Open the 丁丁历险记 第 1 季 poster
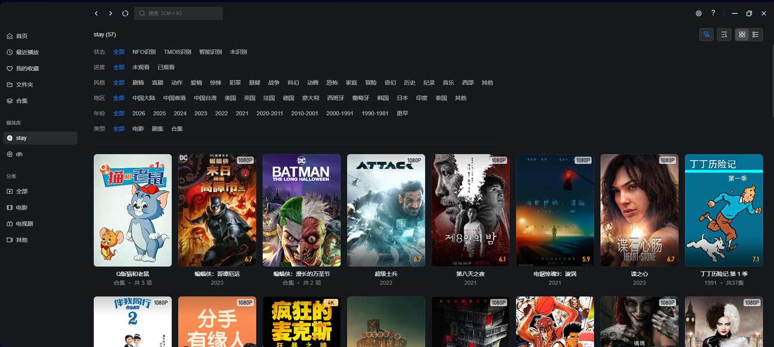Viewport: 774px width, 347px height. (x=724, y=210)
